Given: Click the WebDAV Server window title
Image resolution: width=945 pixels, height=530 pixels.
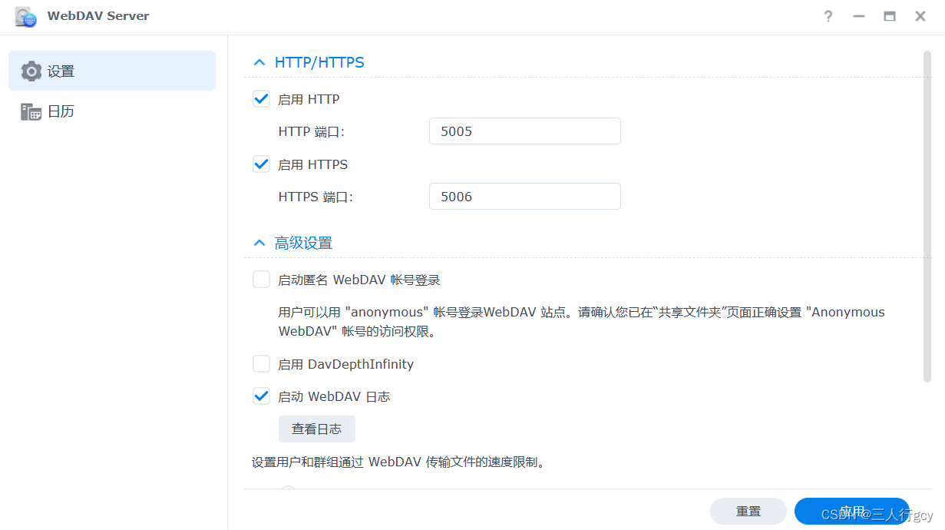Looking at the screenshot, I should tap(98, 16).
